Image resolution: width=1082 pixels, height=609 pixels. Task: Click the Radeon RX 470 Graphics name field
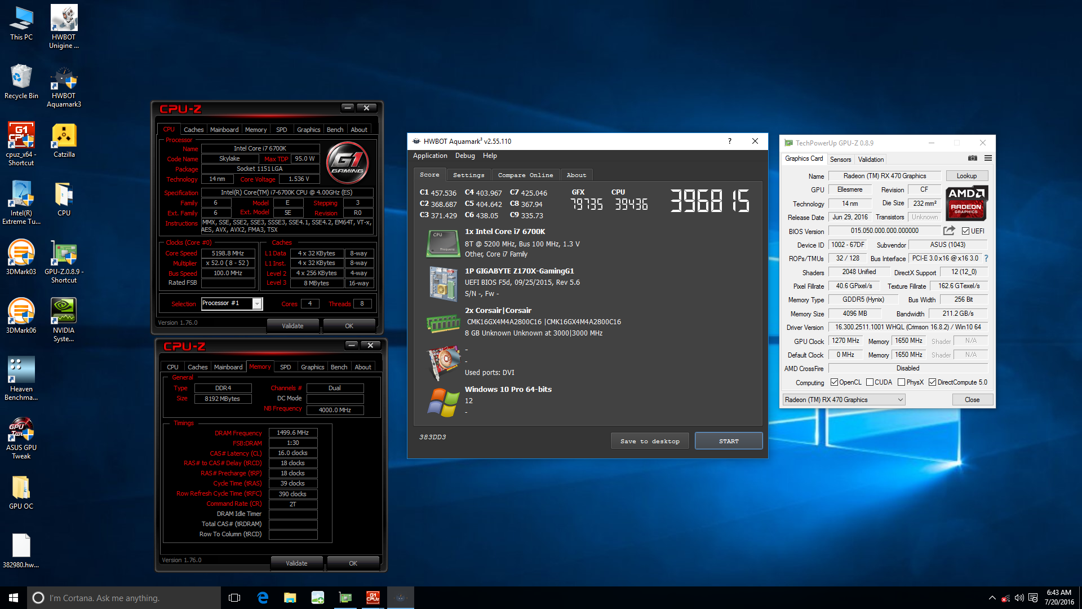click(884, 176)
